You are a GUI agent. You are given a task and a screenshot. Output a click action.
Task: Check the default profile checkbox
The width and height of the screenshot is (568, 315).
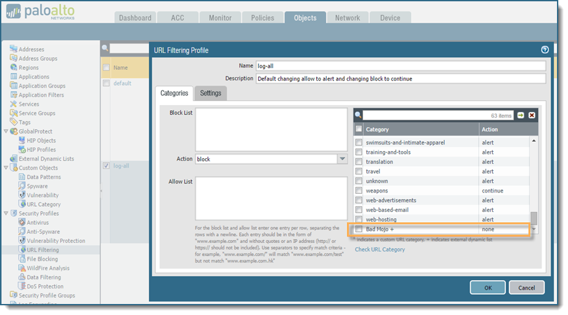(x=106, y=83)
